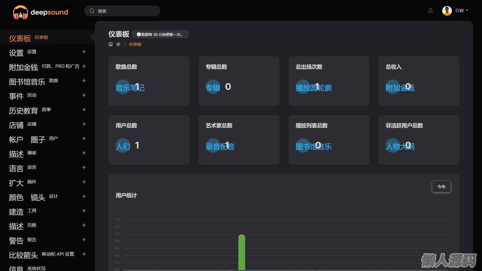Click the 用户总数 card circle icon

coord(123,145)
